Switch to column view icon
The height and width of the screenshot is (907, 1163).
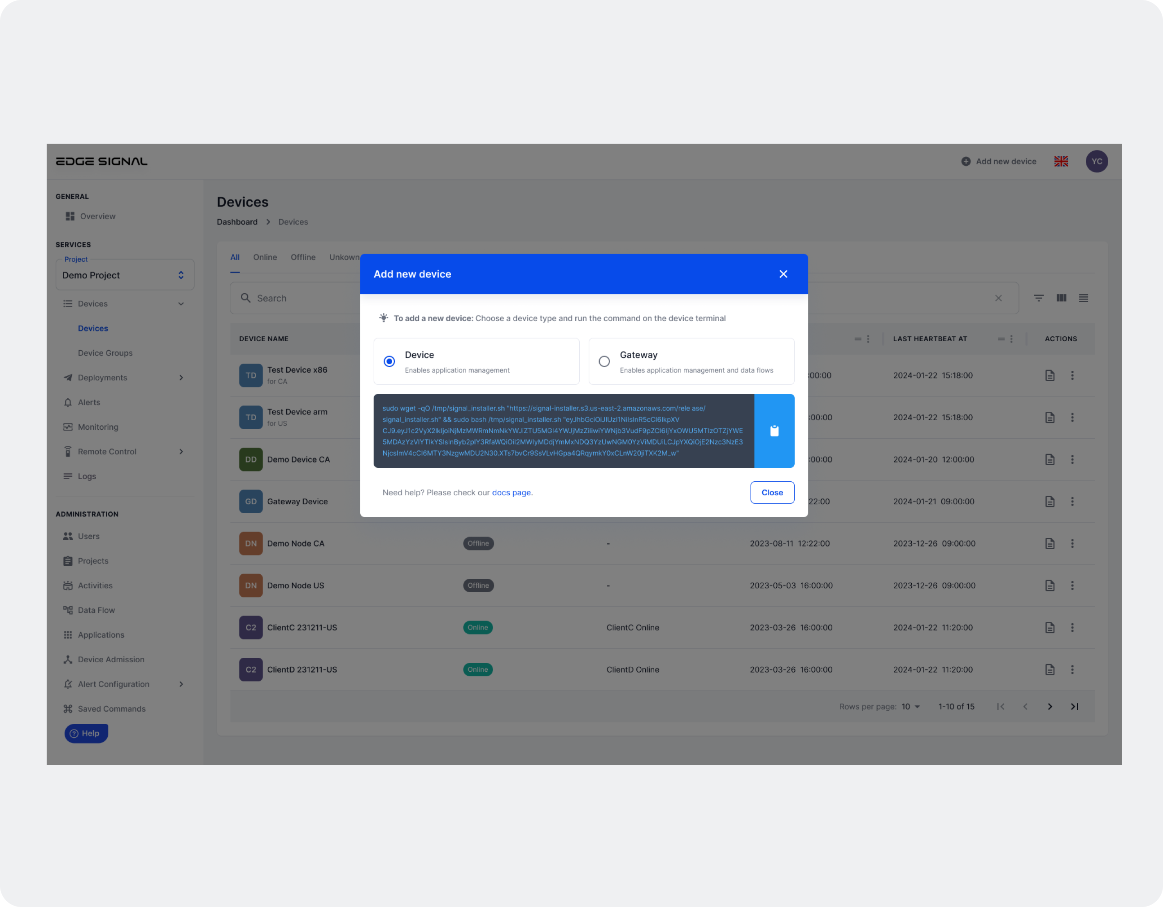[x=1061, y=298]
